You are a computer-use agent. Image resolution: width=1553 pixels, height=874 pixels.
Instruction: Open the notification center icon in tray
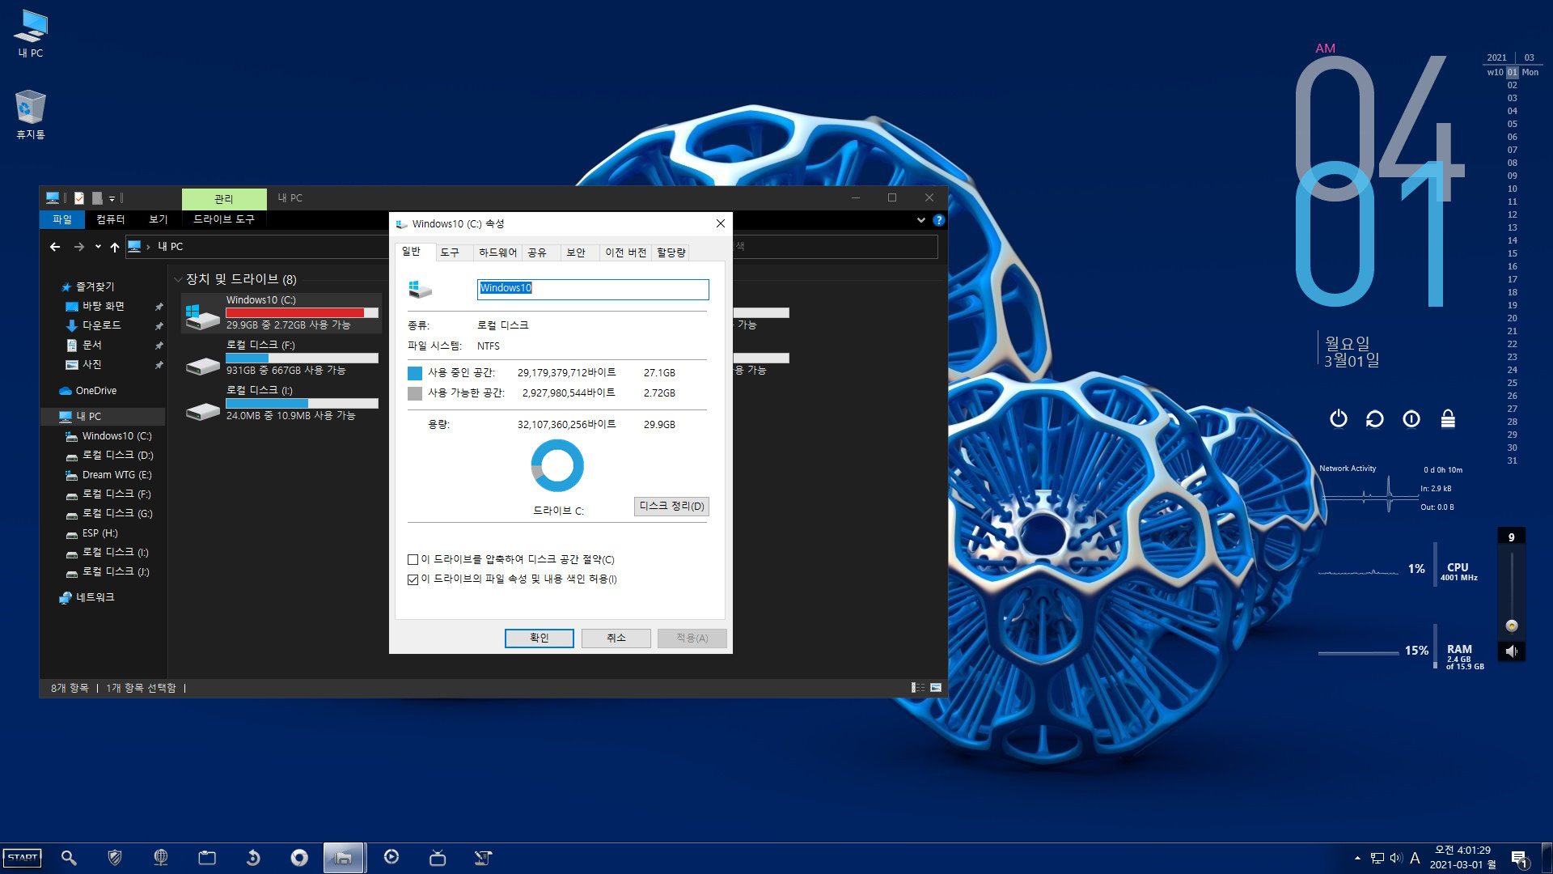(x=1519, y=859)
